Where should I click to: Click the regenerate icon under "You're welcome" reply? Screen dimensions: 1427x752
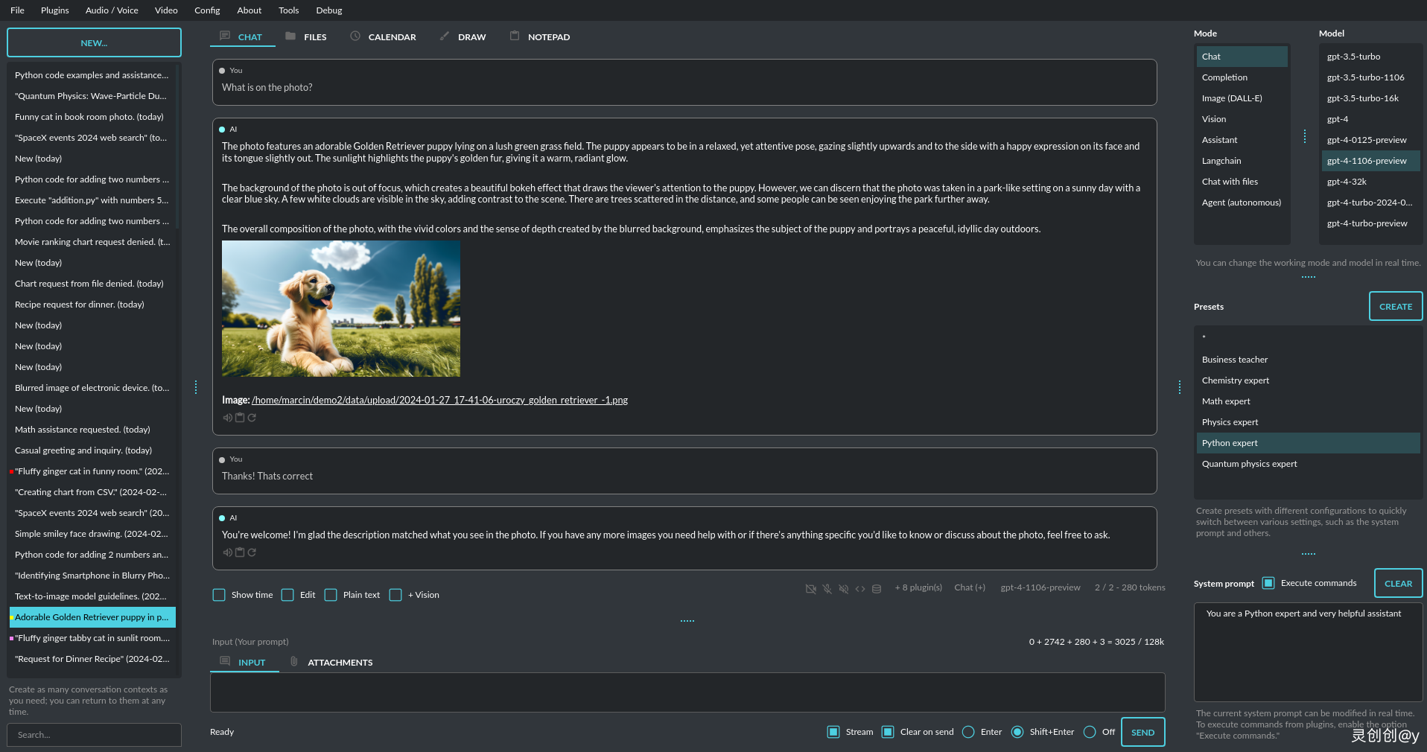(x=252, y=552)
